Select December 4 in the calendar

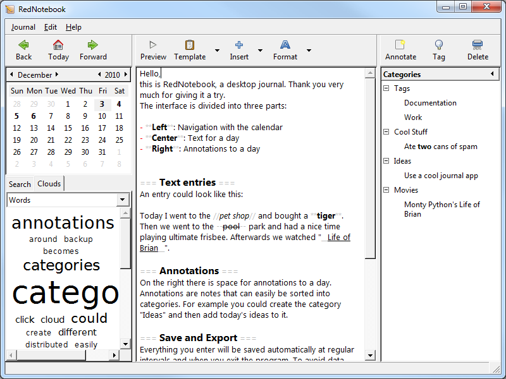[x=119, y=104]
